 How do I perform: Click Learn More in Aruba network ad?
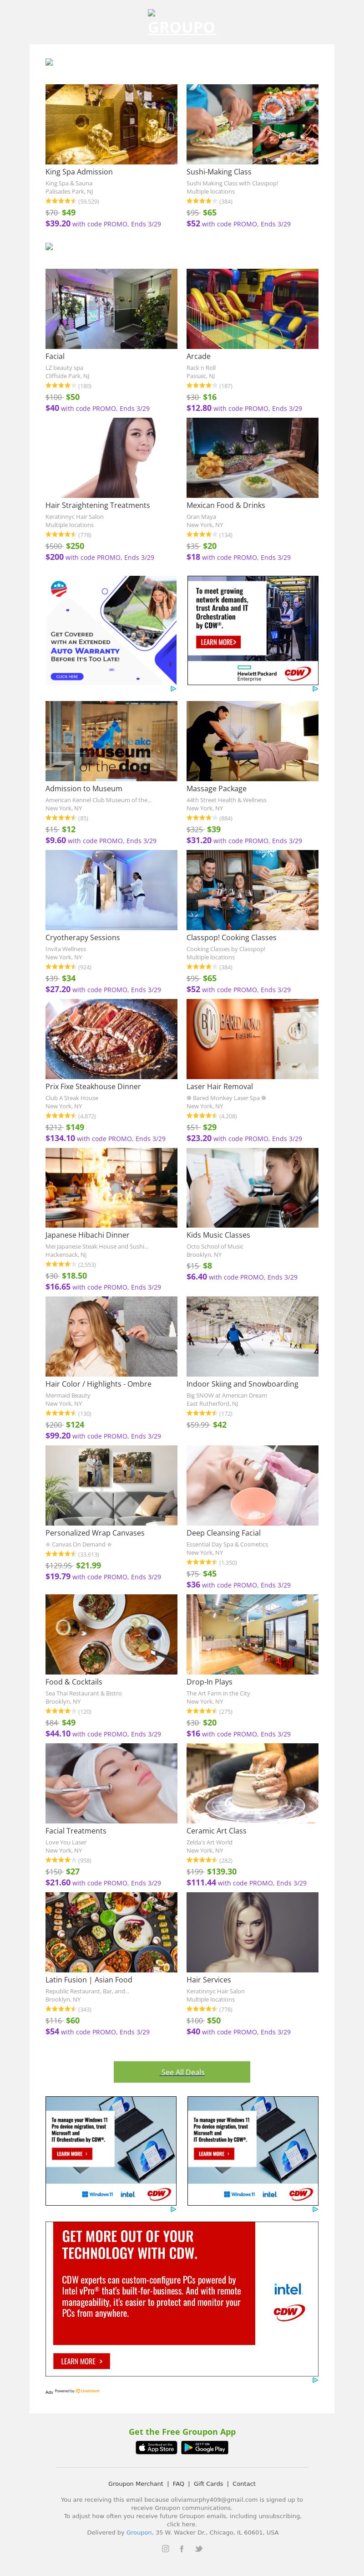coord(217,642)
